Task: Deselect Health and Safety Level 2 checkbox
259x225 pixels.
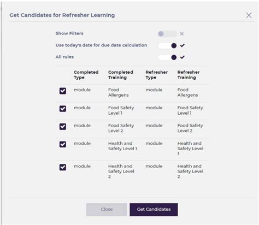Action: (x=63, y=167)
